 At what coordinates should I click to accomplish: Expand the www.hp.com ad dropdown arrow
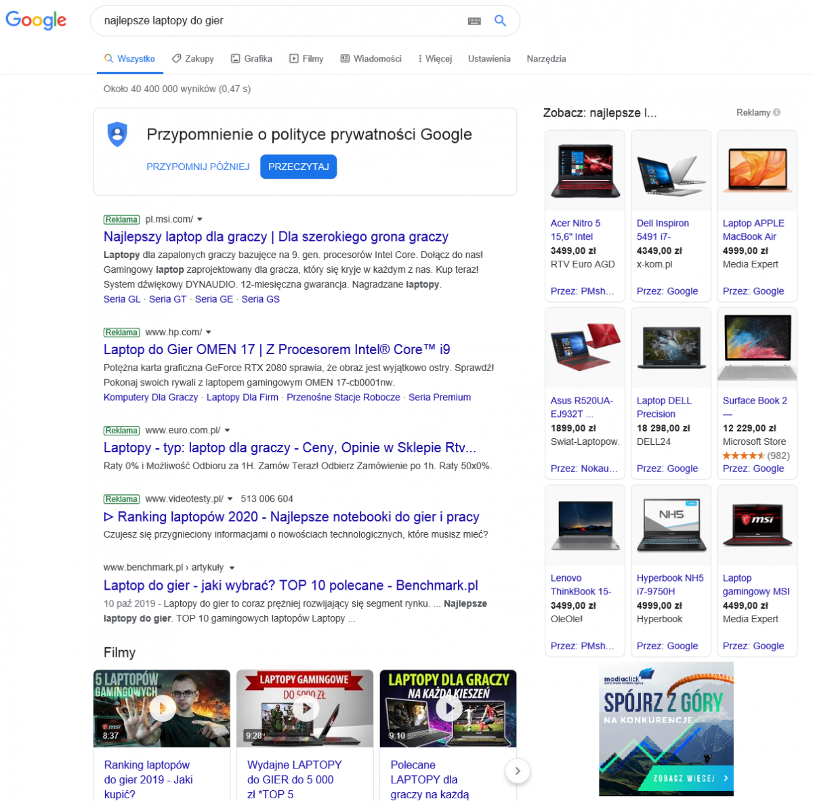coord(209,332)
